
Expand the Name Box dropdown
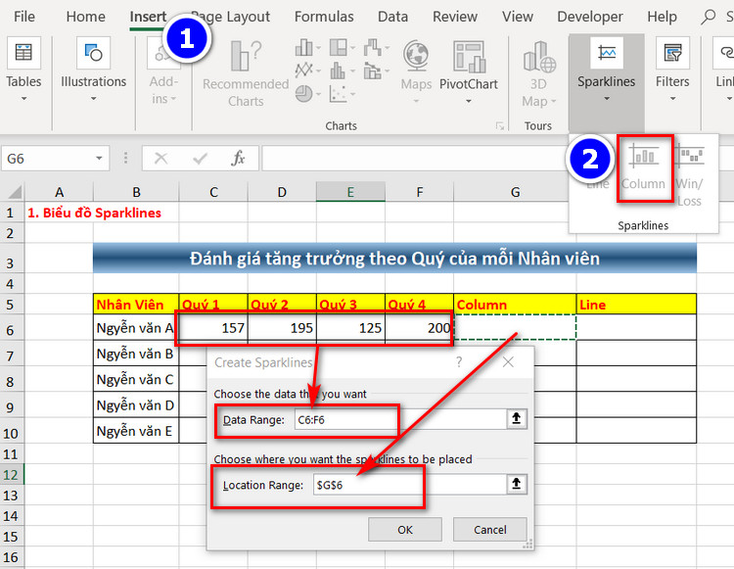coord(99,159)
